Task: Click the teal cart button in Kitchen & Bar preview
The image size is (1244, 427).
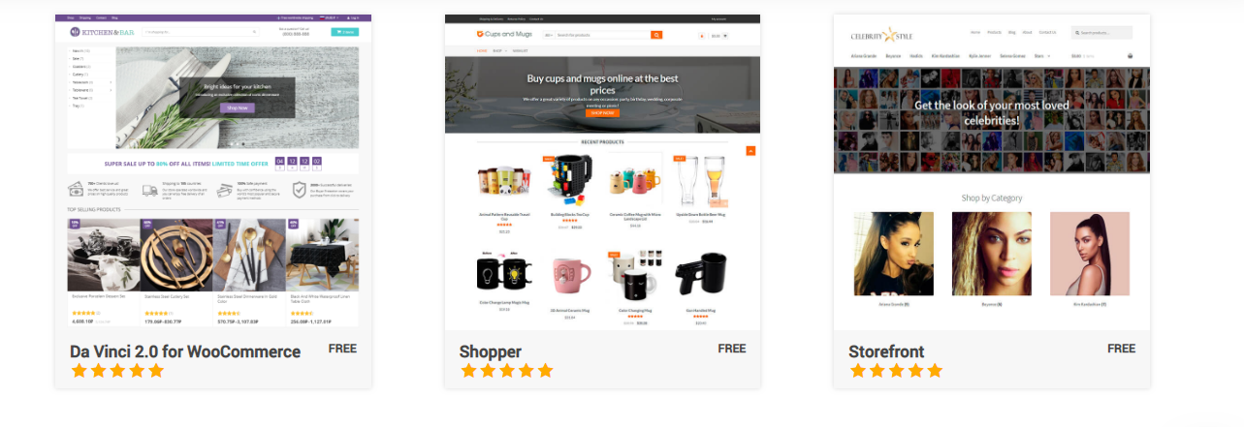Action: 344,32
